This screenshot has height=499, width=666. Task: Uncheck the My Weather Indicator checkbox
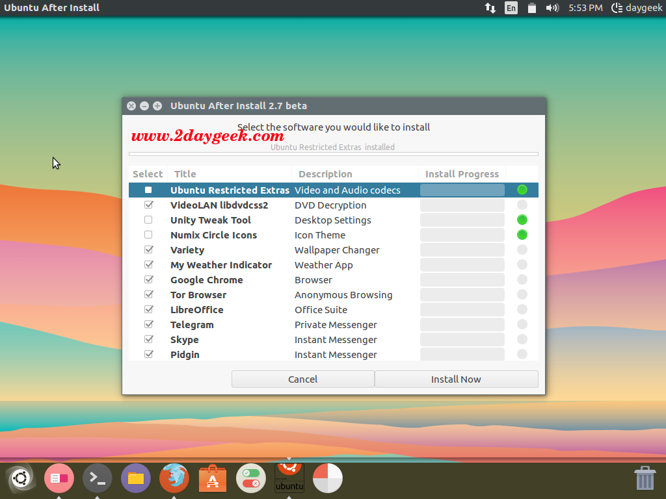148,264
